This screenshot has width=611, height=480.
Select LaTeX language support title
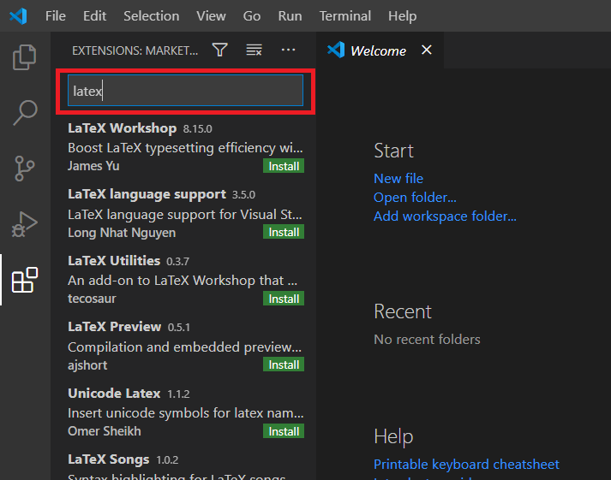147,194
